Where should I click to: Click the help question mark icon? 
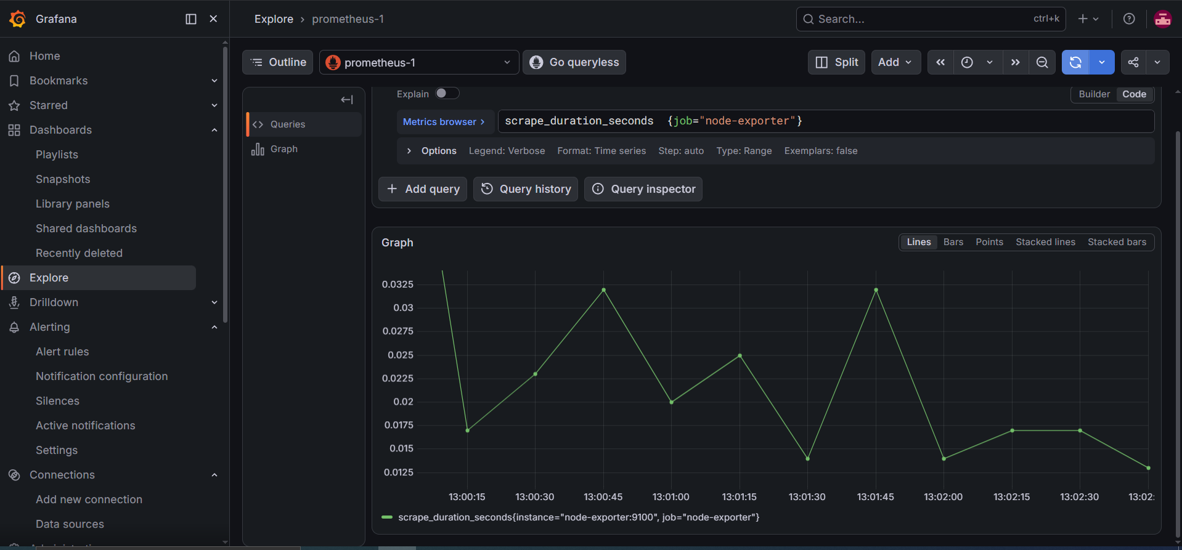(1129, 19)
